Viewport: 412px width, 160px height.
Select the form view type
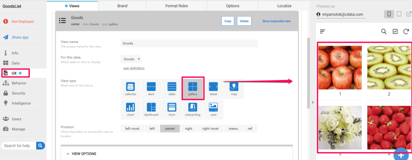click(172, 110)
